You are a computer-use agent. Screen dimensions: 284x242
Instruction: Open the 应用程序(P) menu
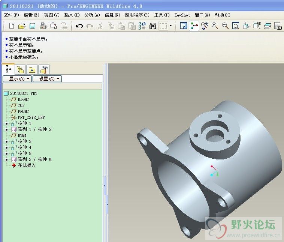point(137,15)
